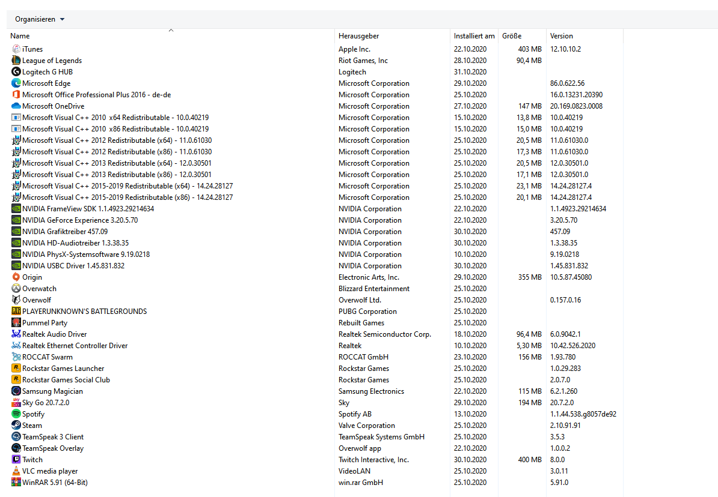718x497 pixels.
Task: Click Electronic Arts, Inc. publisher cell
Action: 369,277
